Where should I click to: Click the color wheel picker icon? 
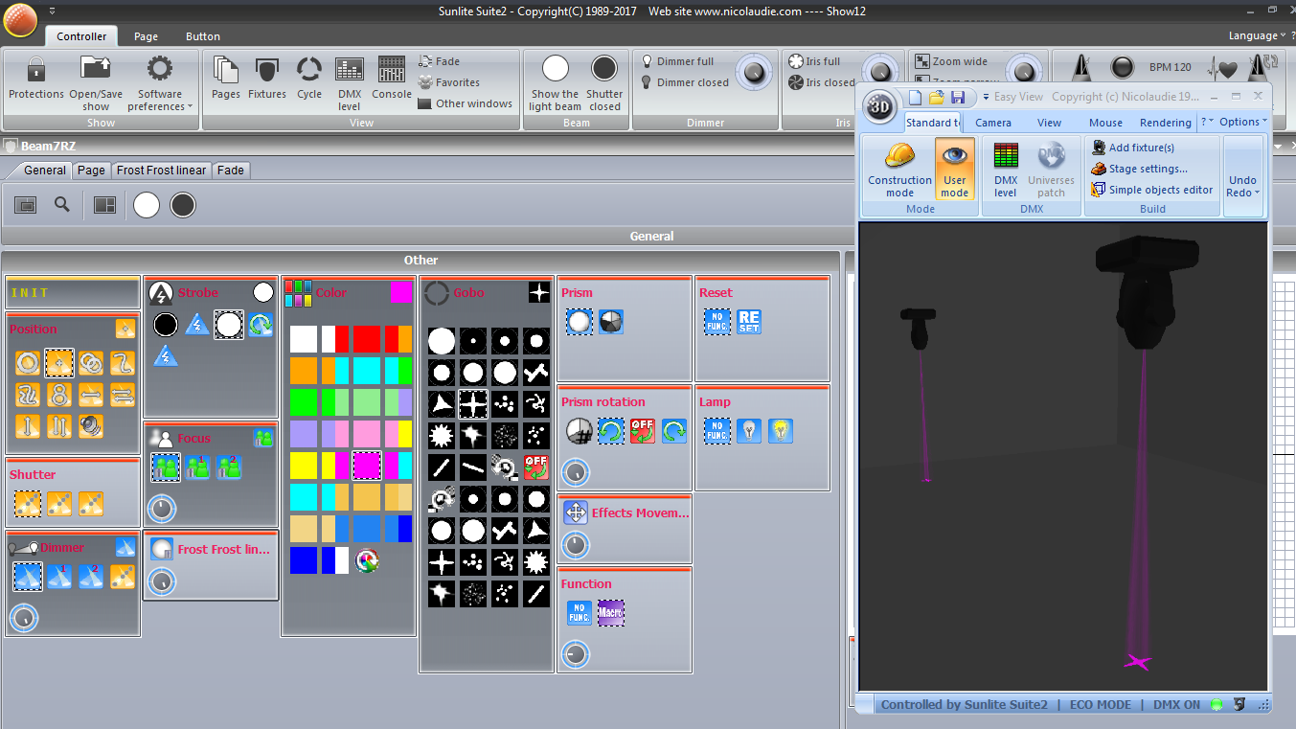[366, 559]
